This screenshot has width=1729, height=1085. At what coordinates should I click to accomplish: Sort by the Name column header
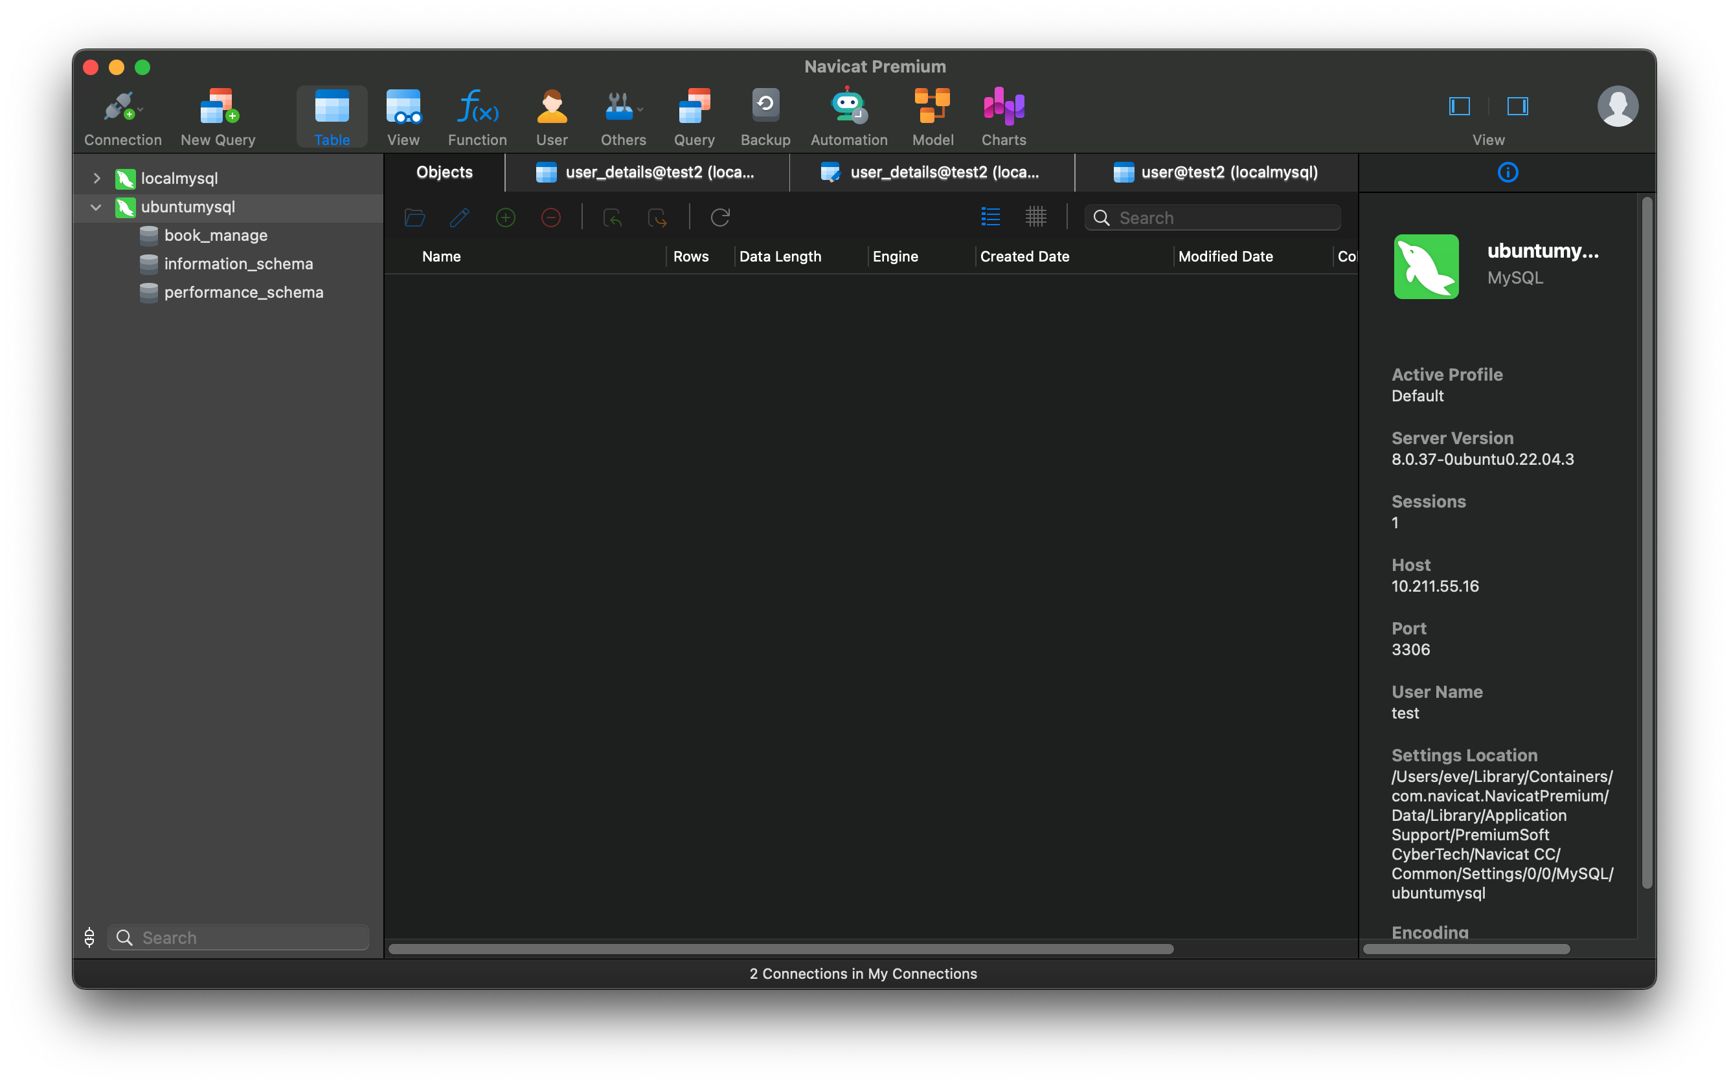(441, 256)
